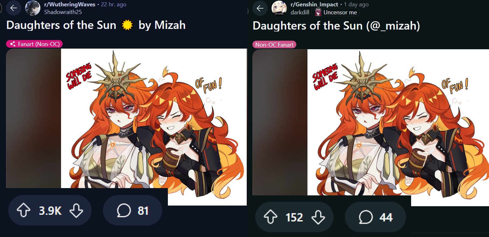The height and width of the screenshot is (237, 489).
Task: Open r/Genshin_Impact community link
Action: (314, 4)
